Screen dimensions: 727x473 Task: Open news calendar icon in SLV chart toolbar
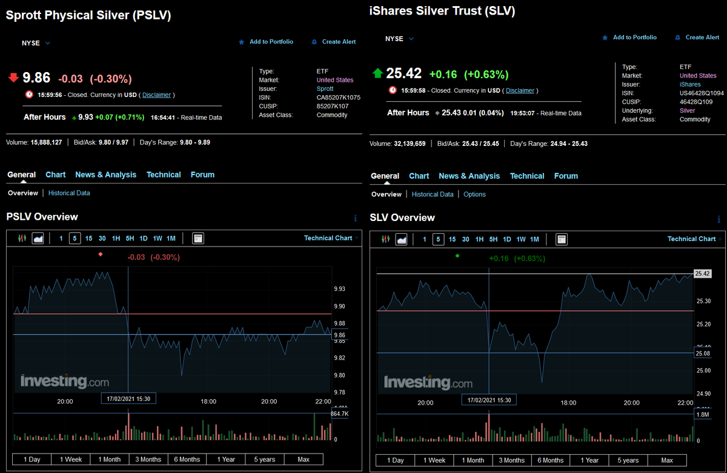click(x=562, y=239)
